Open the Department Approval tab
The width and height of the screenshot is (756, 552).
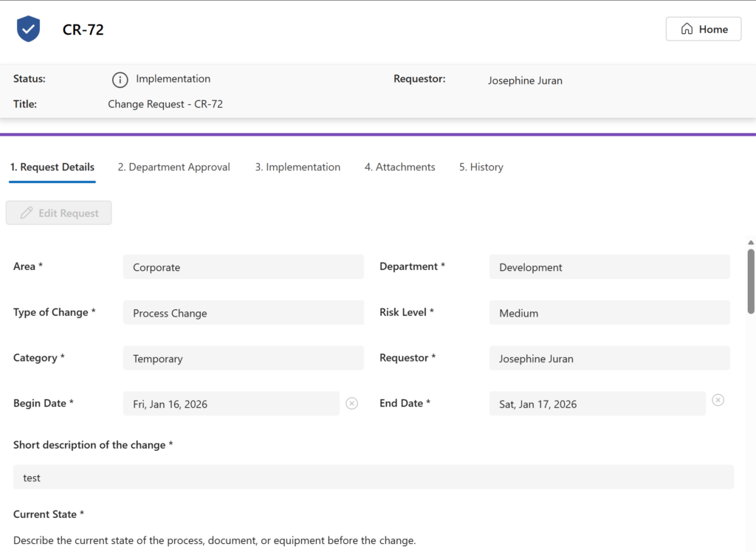click(173, 168)
